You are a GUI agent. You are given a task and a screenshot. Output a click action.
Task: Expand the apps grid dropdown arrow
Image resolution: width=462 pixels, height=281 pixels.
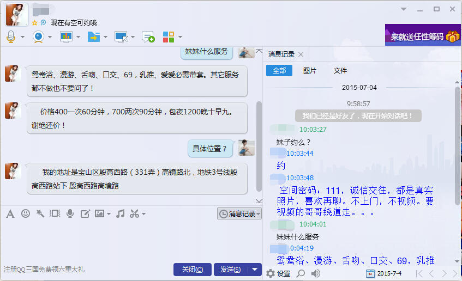click(180, 37)
